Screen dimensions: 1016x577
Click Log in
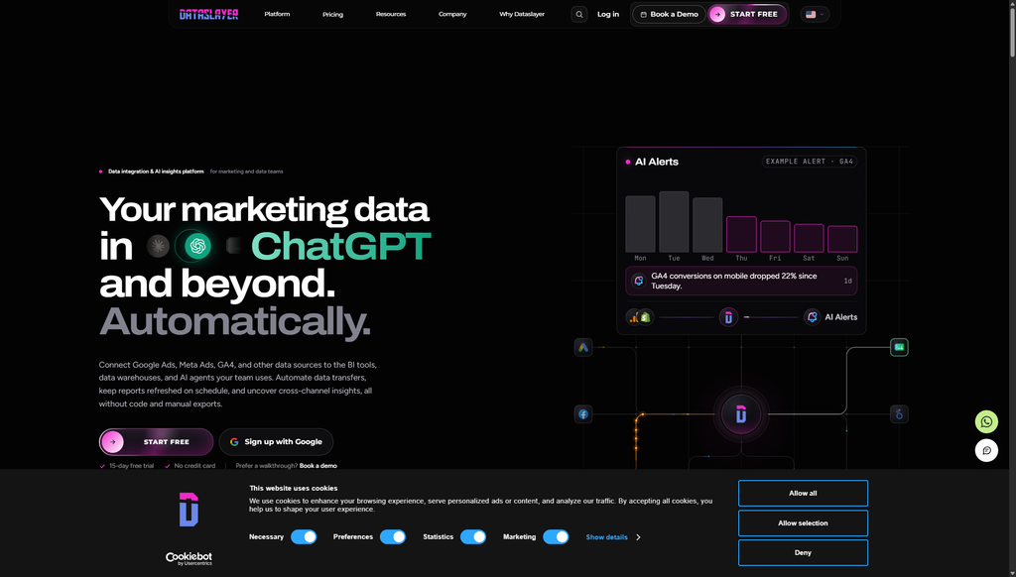[608, 14]
